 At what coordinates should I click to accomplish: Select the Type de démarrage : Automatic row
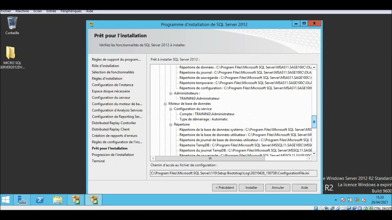[x=204, y=119]
